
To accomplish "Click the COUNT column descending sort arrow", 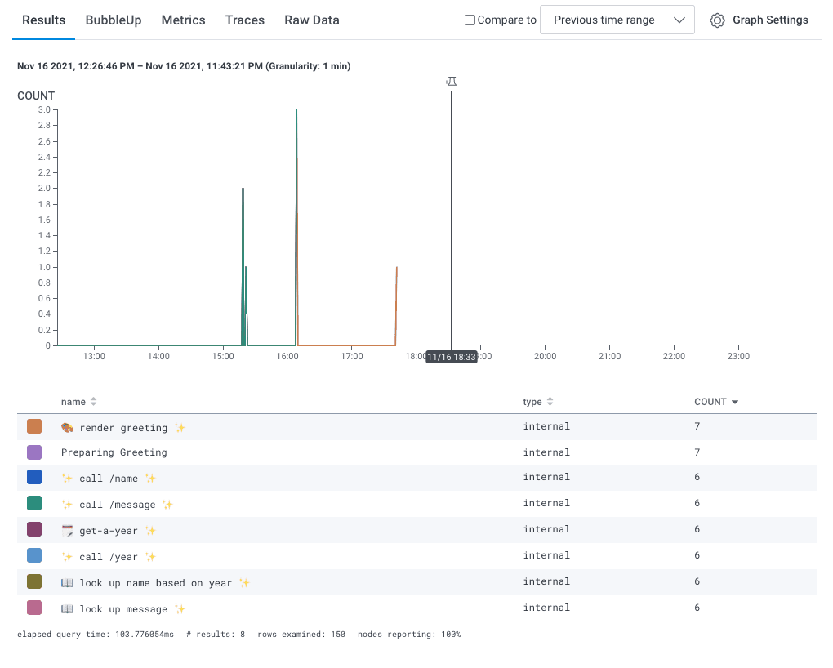I will click(x=735, y=403).
